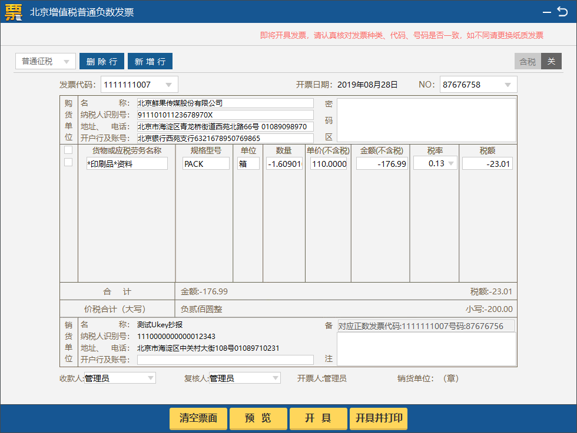Click the 单价 field 110.0000
The height and width of the screenshot is (433, 577).
tap(329, 164)
